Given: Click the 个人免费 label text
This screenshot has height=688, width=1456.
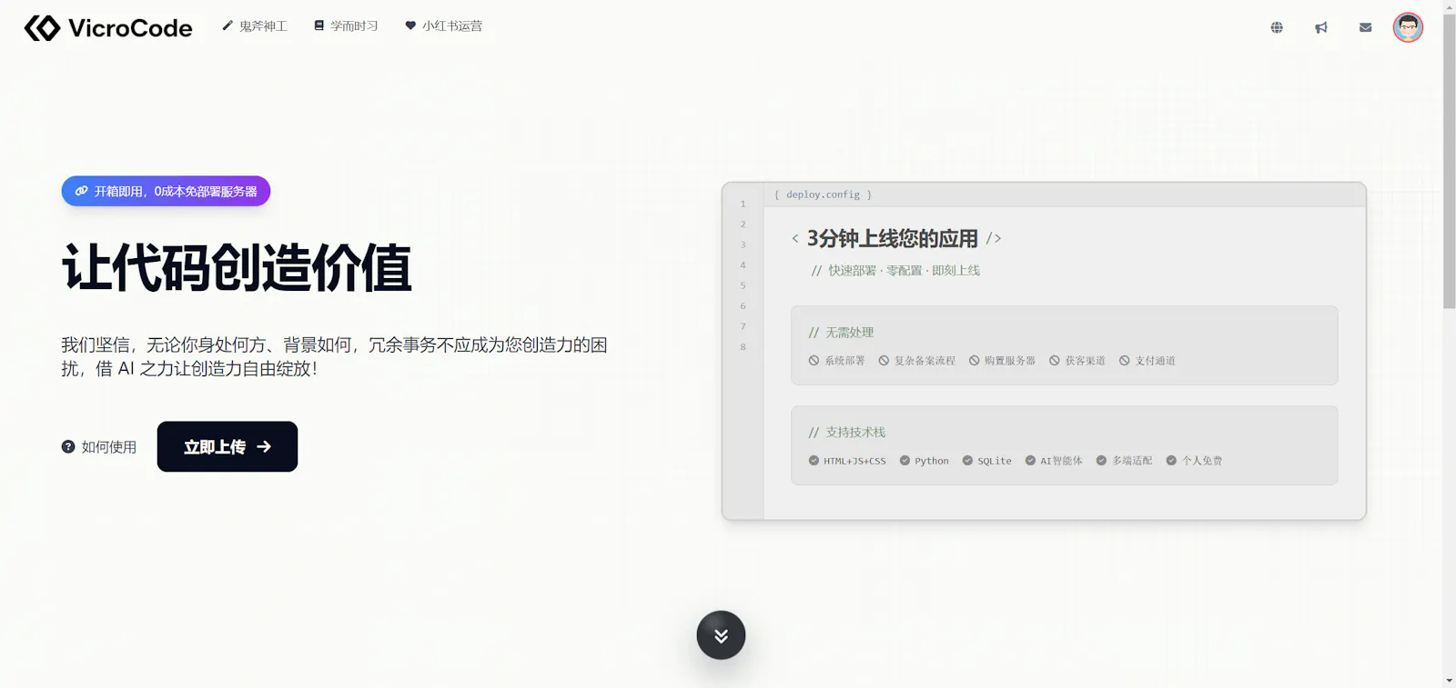Looking at the screenshot, I should coord(1202,461).
